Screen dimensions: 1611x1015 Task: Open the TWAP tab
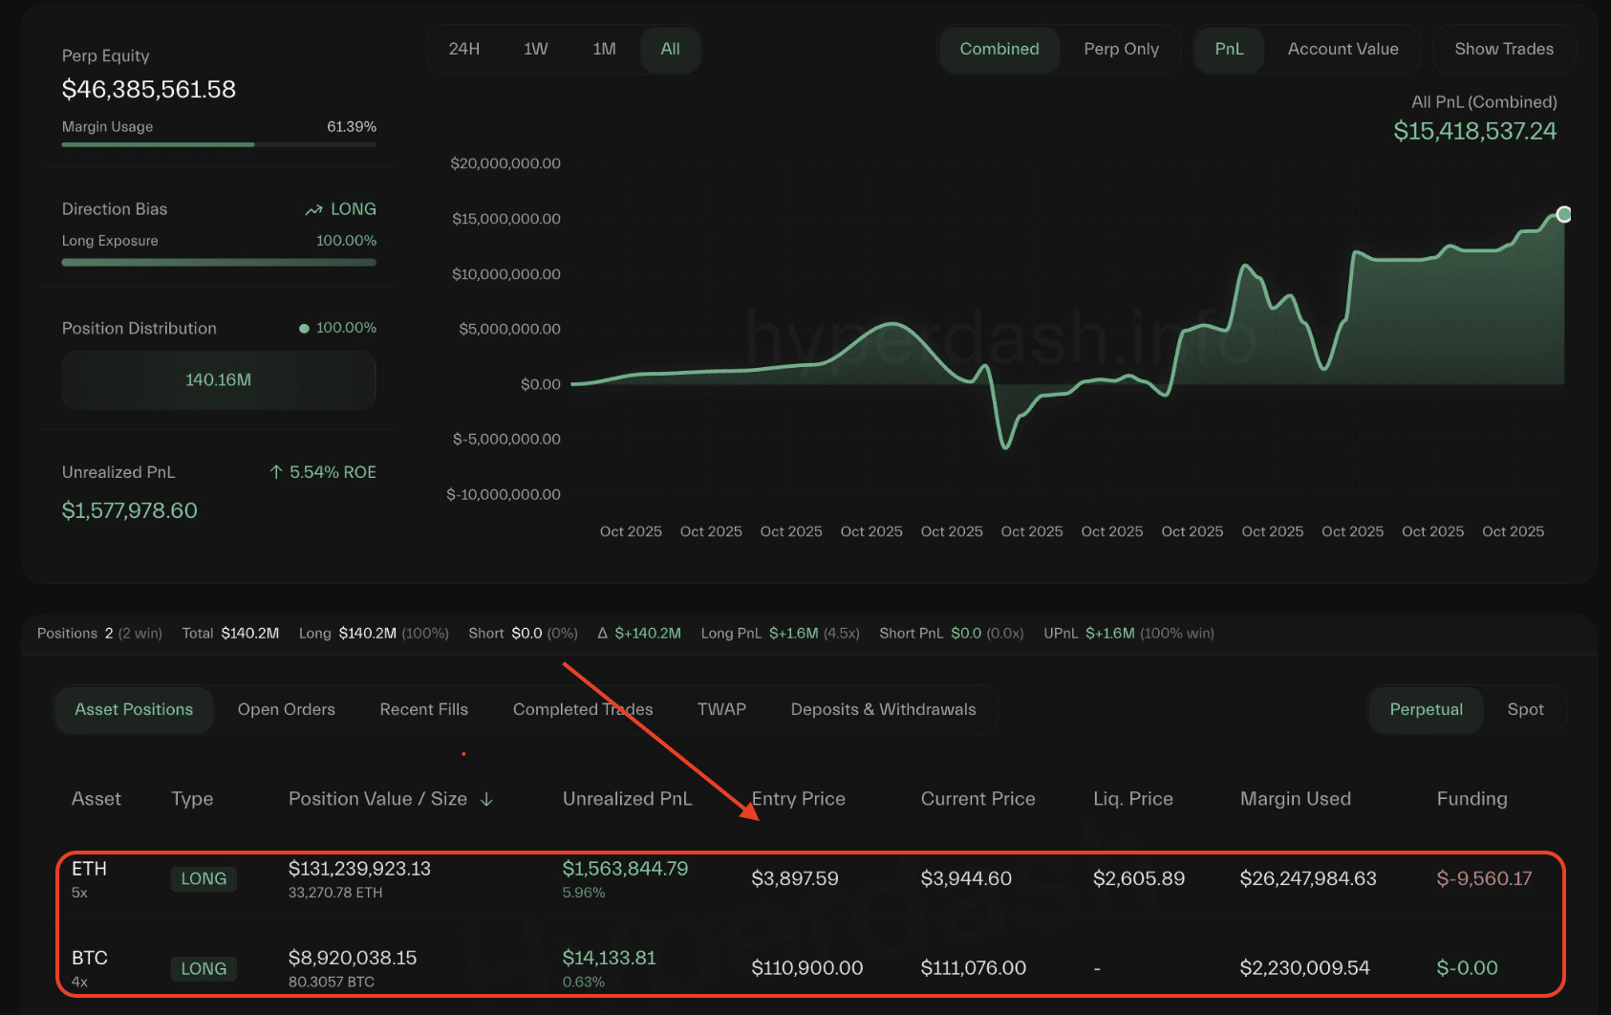pos(721,709)
